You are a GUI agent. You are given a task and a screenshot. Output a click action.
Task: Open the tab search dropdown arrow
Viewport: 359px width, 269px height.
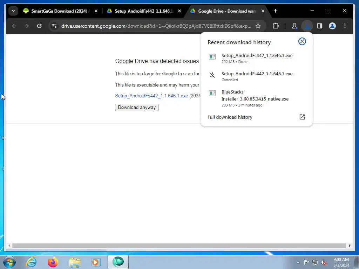[x=13, y=11]
